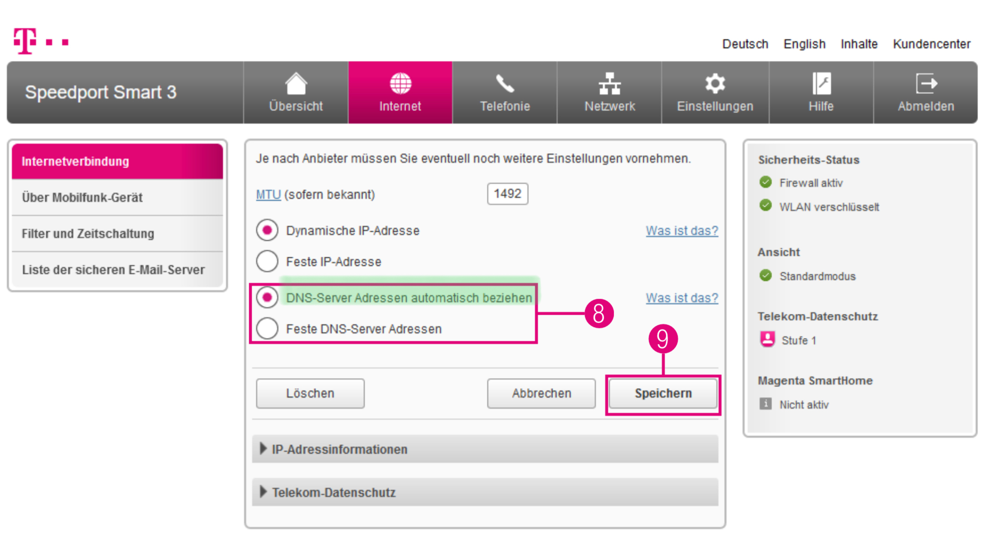Open the Hilfe book icon
Image resolution: width=996 pixels, height=538 pixels.
[821, 84]
